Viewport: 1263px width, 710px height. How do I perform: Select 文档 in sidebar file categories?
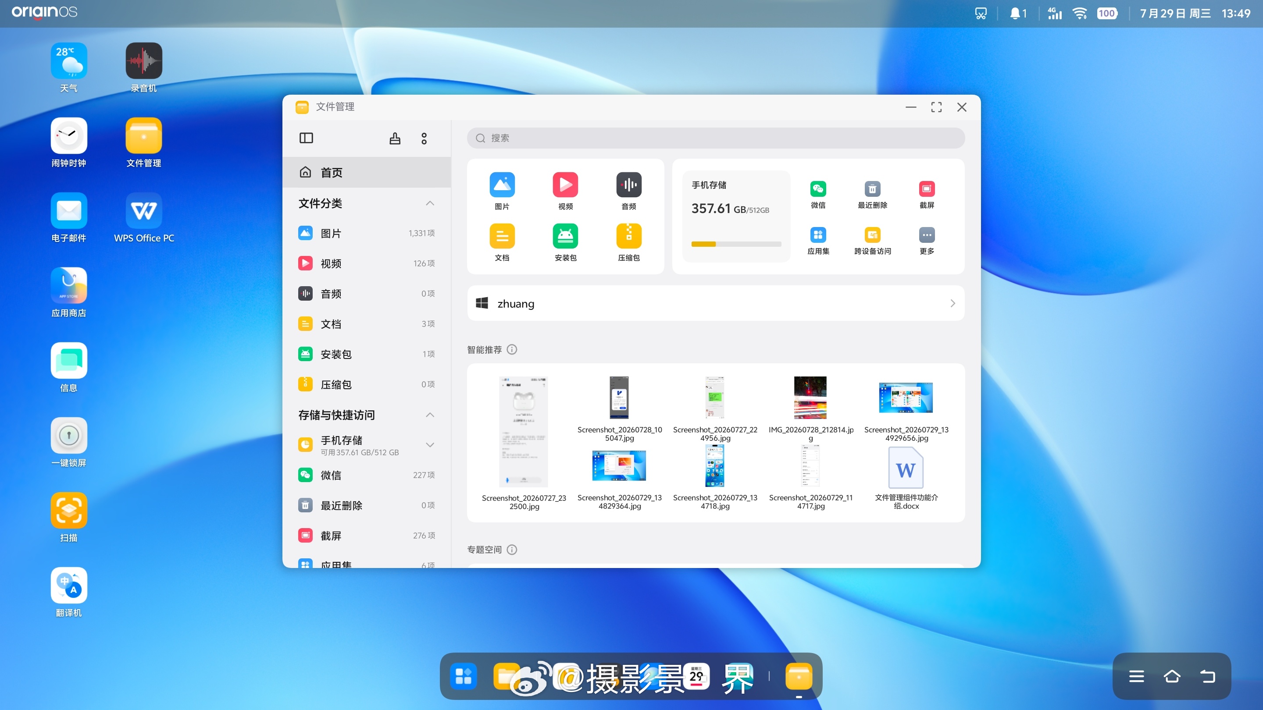[367, 324]
